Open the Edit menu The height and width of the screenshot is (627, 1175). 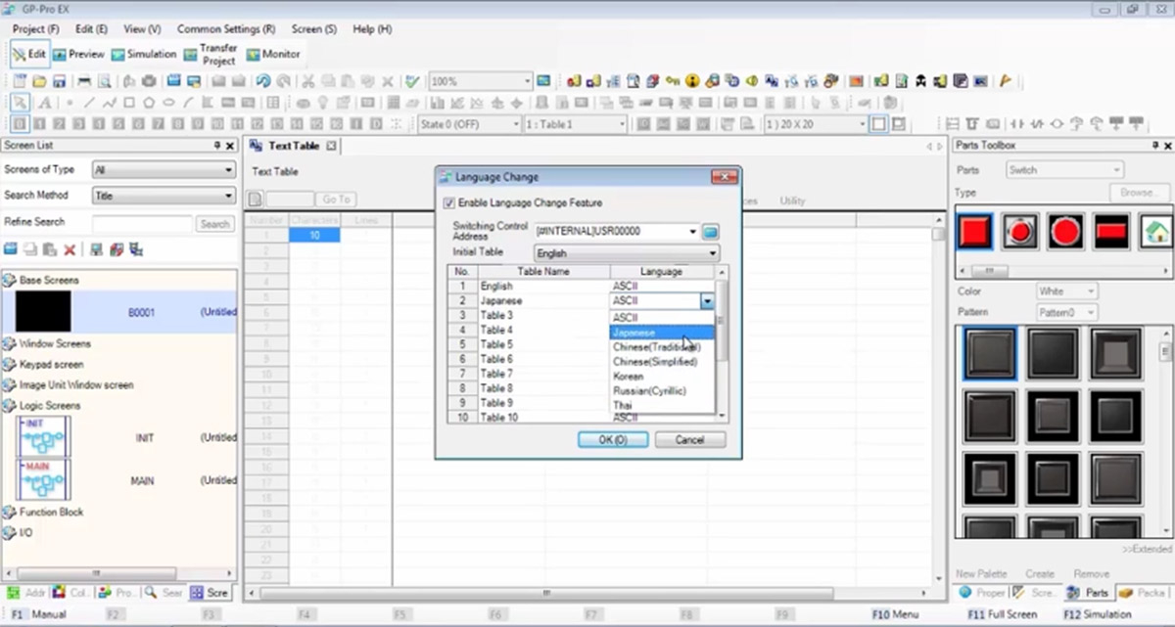click(91, 29)
